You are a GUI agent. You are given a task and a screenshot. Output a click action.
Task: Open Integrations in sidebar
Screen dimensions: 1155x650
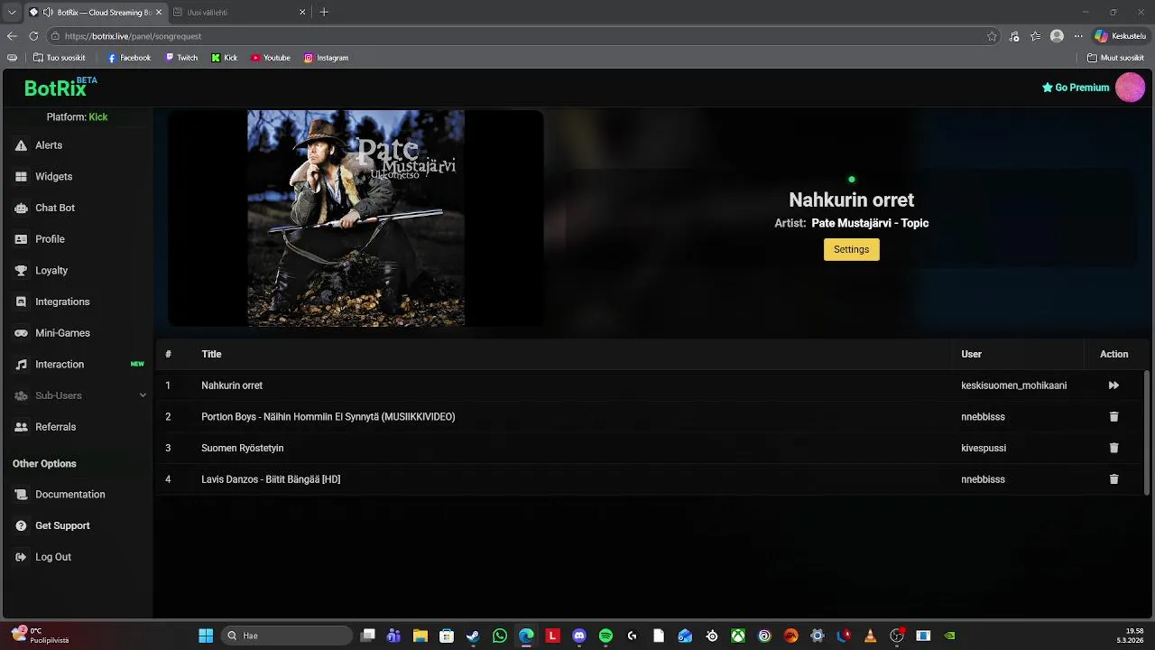pyautogui.click(x=62, y=302)
